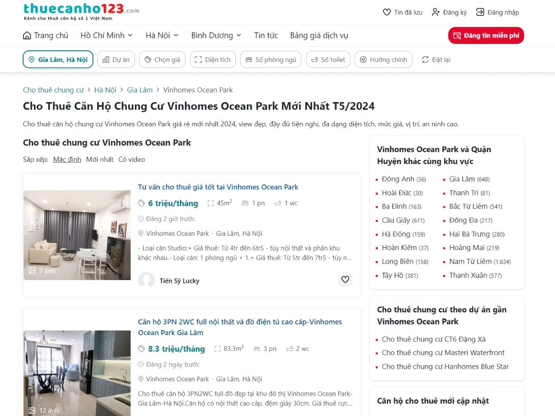Expand the Bình Dương dropdown menu
The image size is (555, 416).
(x=216, y=36)
